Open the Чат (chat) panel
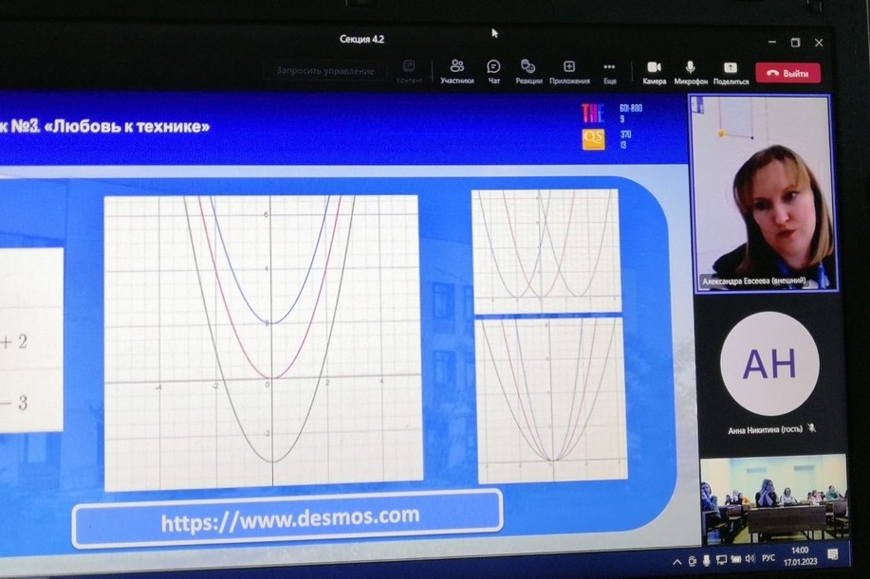 click(x=493, y=69)
